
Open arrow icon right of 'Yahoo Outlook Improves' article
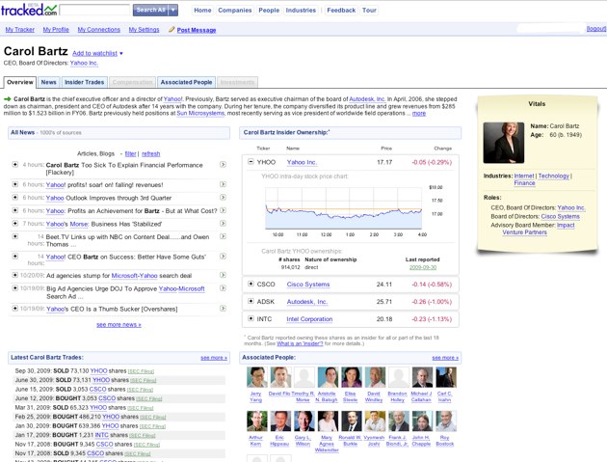pyautogui.click(x=223, y=196)
